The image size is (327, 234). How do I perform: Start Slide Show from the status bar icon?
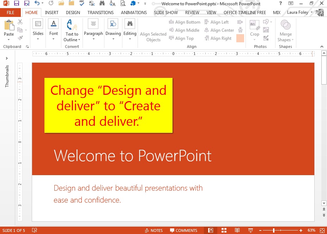[250, 230]
